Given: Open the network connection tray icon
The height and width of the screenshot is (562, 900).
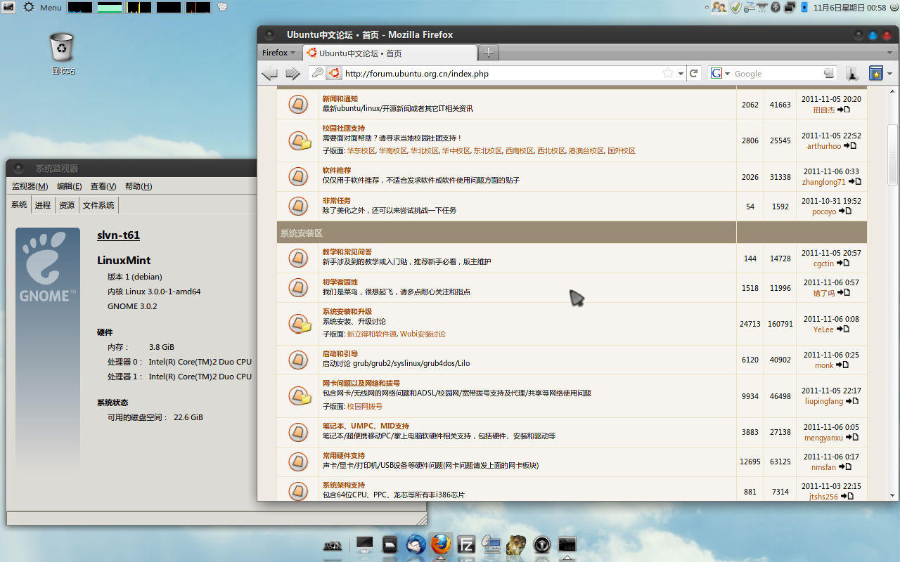Looking at the screenshot, I should [x=761, y=7].
